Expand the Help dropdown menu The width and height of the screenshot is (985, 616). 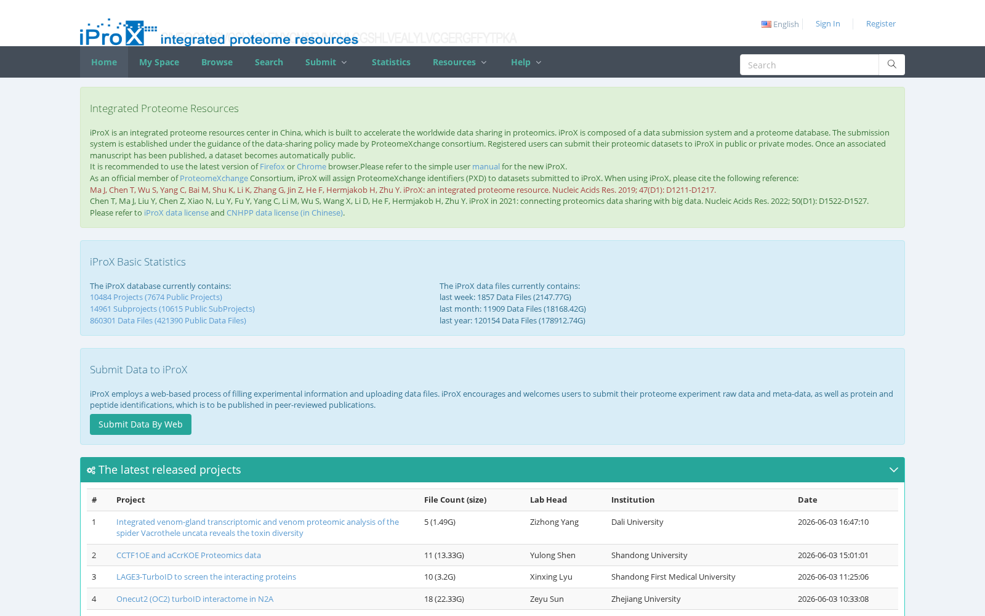(526, 62)
